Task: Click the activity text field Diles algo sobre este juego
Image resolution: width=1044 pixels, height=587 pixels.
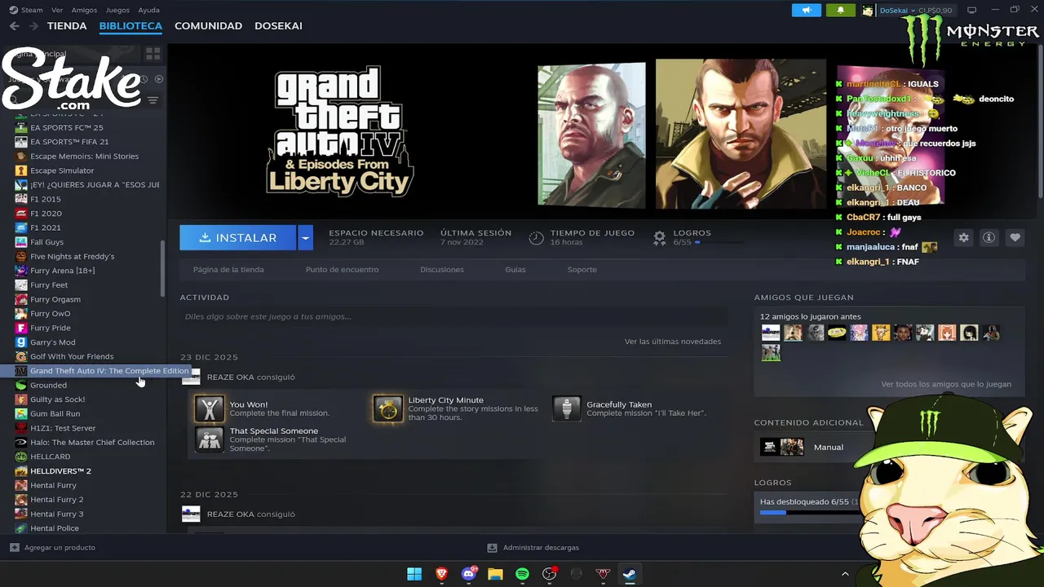Action: point(453,316)
